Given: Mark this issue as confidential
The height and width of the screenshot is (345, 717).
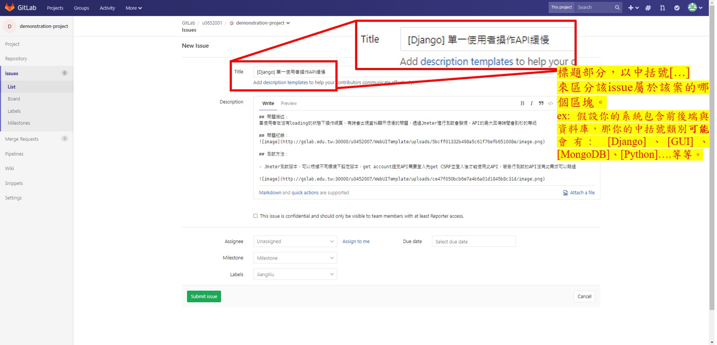Looking at the screenshot, I should point(255,216).
